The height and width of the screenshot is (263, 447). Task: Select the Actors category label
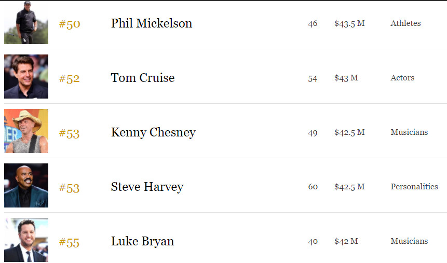tap(402, 77)
